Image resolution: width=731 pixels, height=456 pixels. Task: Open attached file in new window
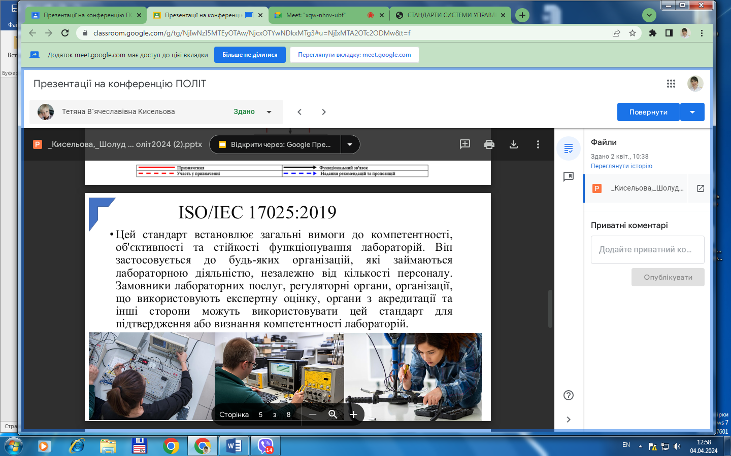click(x=700, y=188)
